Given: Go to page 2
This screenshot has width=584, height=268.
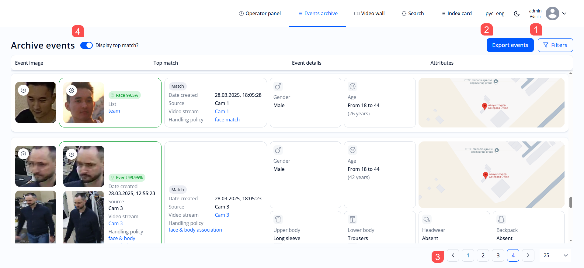Looking at the screenshot, I should pos(483,255).
